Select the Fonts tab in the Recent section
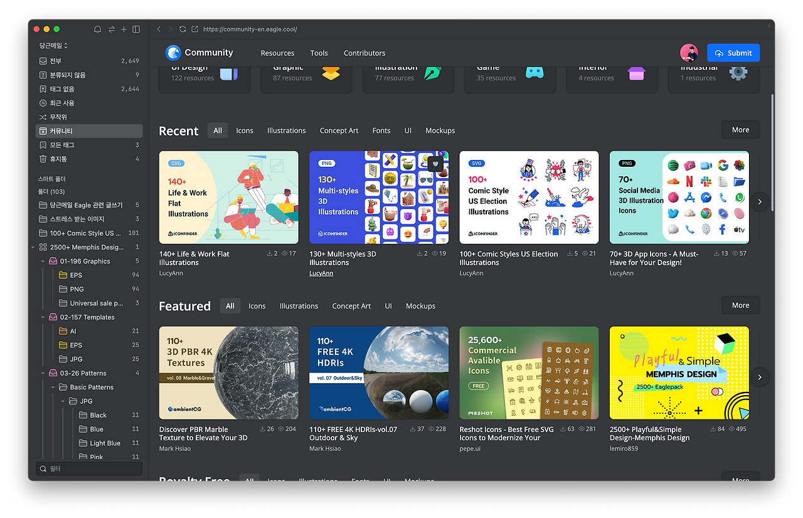This screenshot has width=803, height=518. point(381,130)
